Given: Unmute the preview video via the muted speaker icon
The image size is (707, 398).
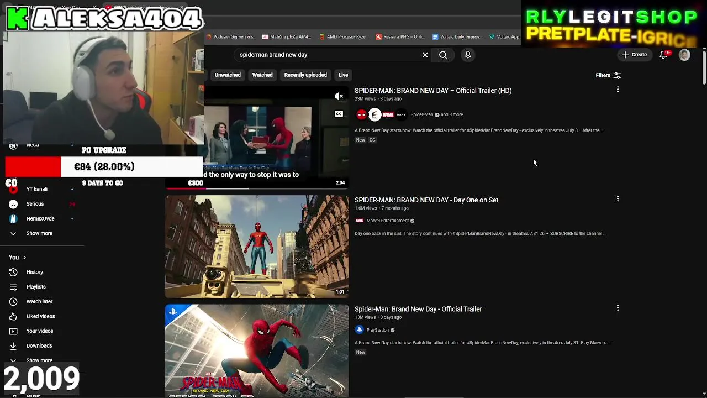Looking at the screenshot, I should coord(339,96).
